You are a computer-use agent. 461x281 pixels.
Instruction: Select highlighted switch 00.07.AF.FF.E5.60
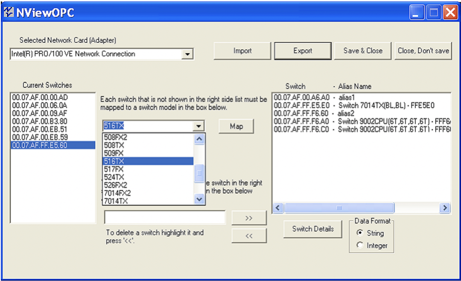click(x=53, y=145)
